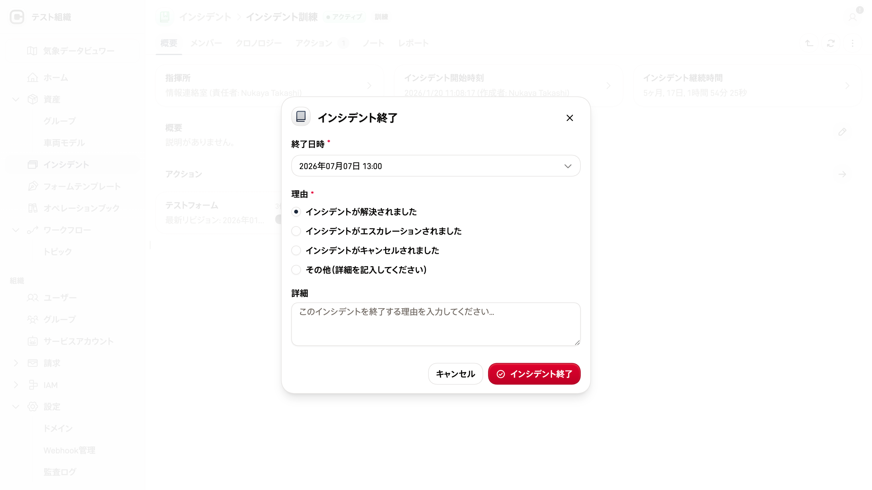Click the refresh icon in toolbar
872x490 pixels.
coord(831,43)
